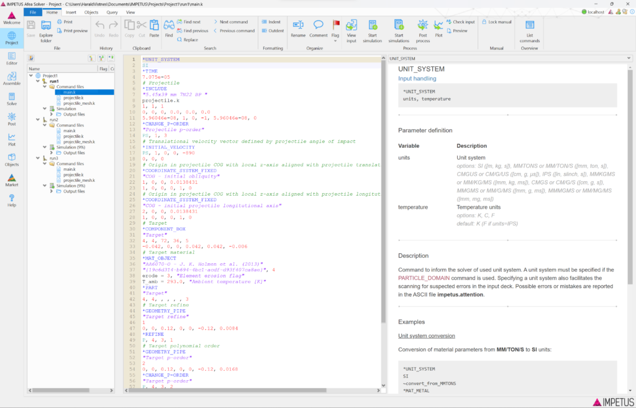Expand run3 Output files folder
Viewport: 636px width, 408px height.
pyautogui.click(x=52, y=191)
